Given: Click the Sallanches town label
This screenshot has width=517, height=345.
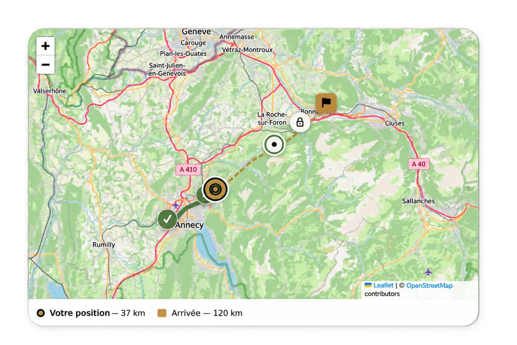Looking at the screenshot, I should pyautogui.click(x=418, y=201).
